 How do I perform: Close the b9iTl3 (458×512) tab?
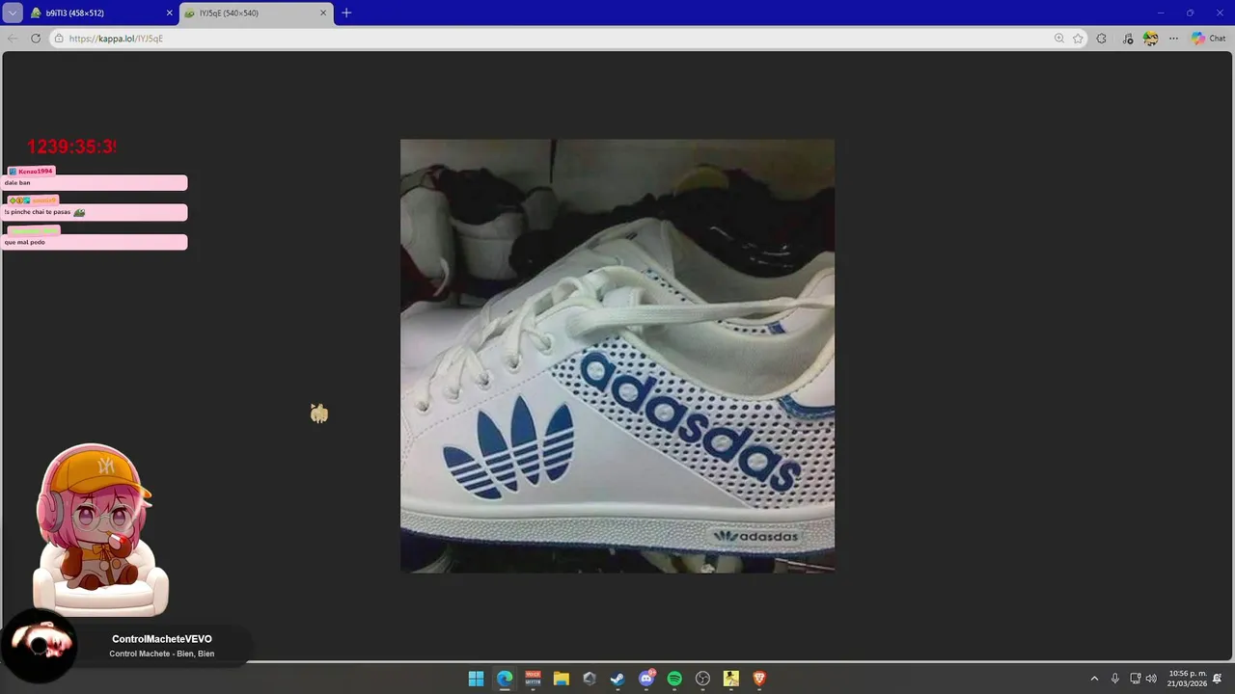[x=170, y=13]
